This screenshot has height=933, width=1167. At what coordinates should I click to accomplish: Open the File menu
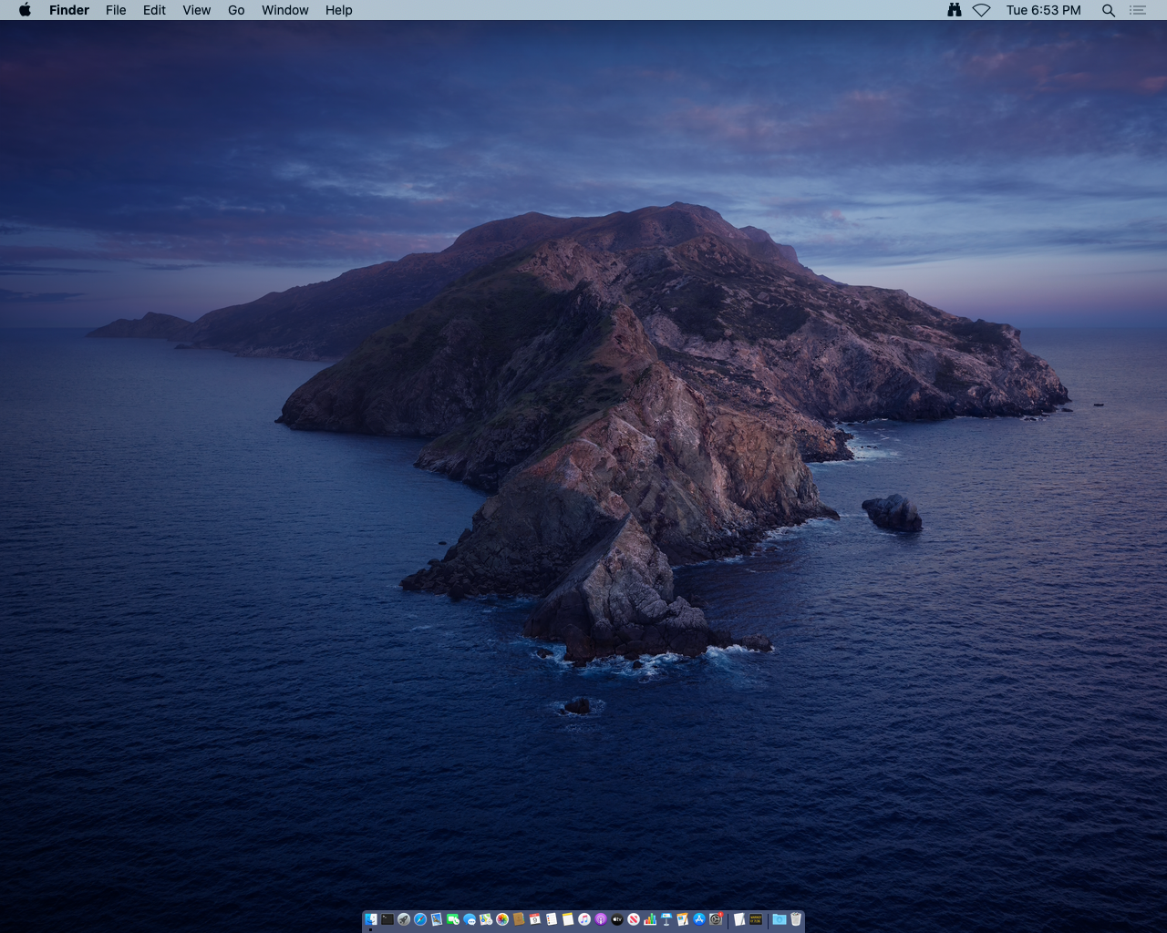tap(116, 10)
